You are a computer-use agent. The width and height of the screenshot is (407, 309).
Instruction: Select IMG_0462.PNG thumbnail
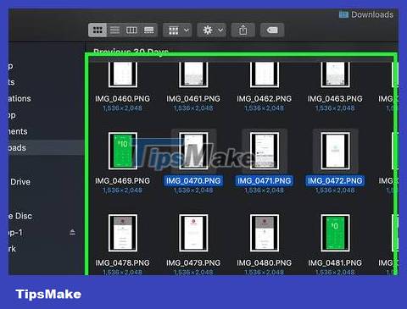click(265, 74)
